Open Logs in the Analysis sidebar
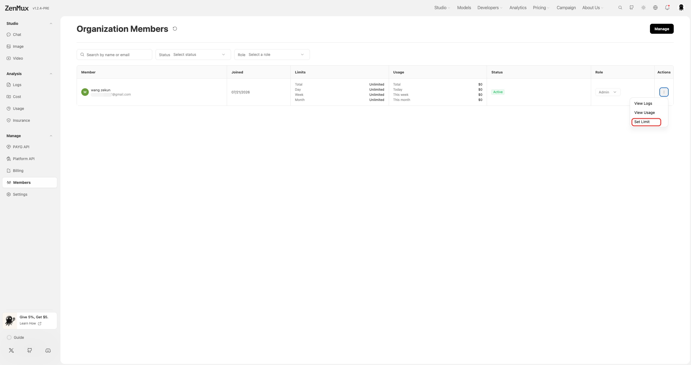 coord(30,85)
